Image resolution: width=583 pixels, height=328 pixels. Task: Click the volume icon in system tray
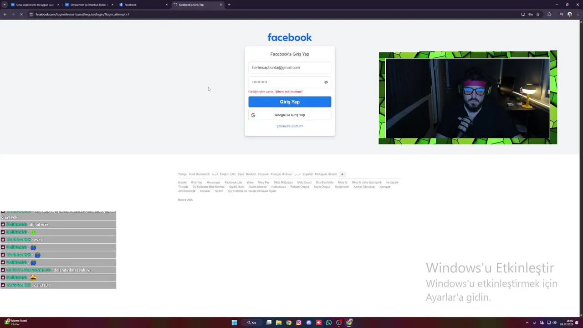coord(554,323)
